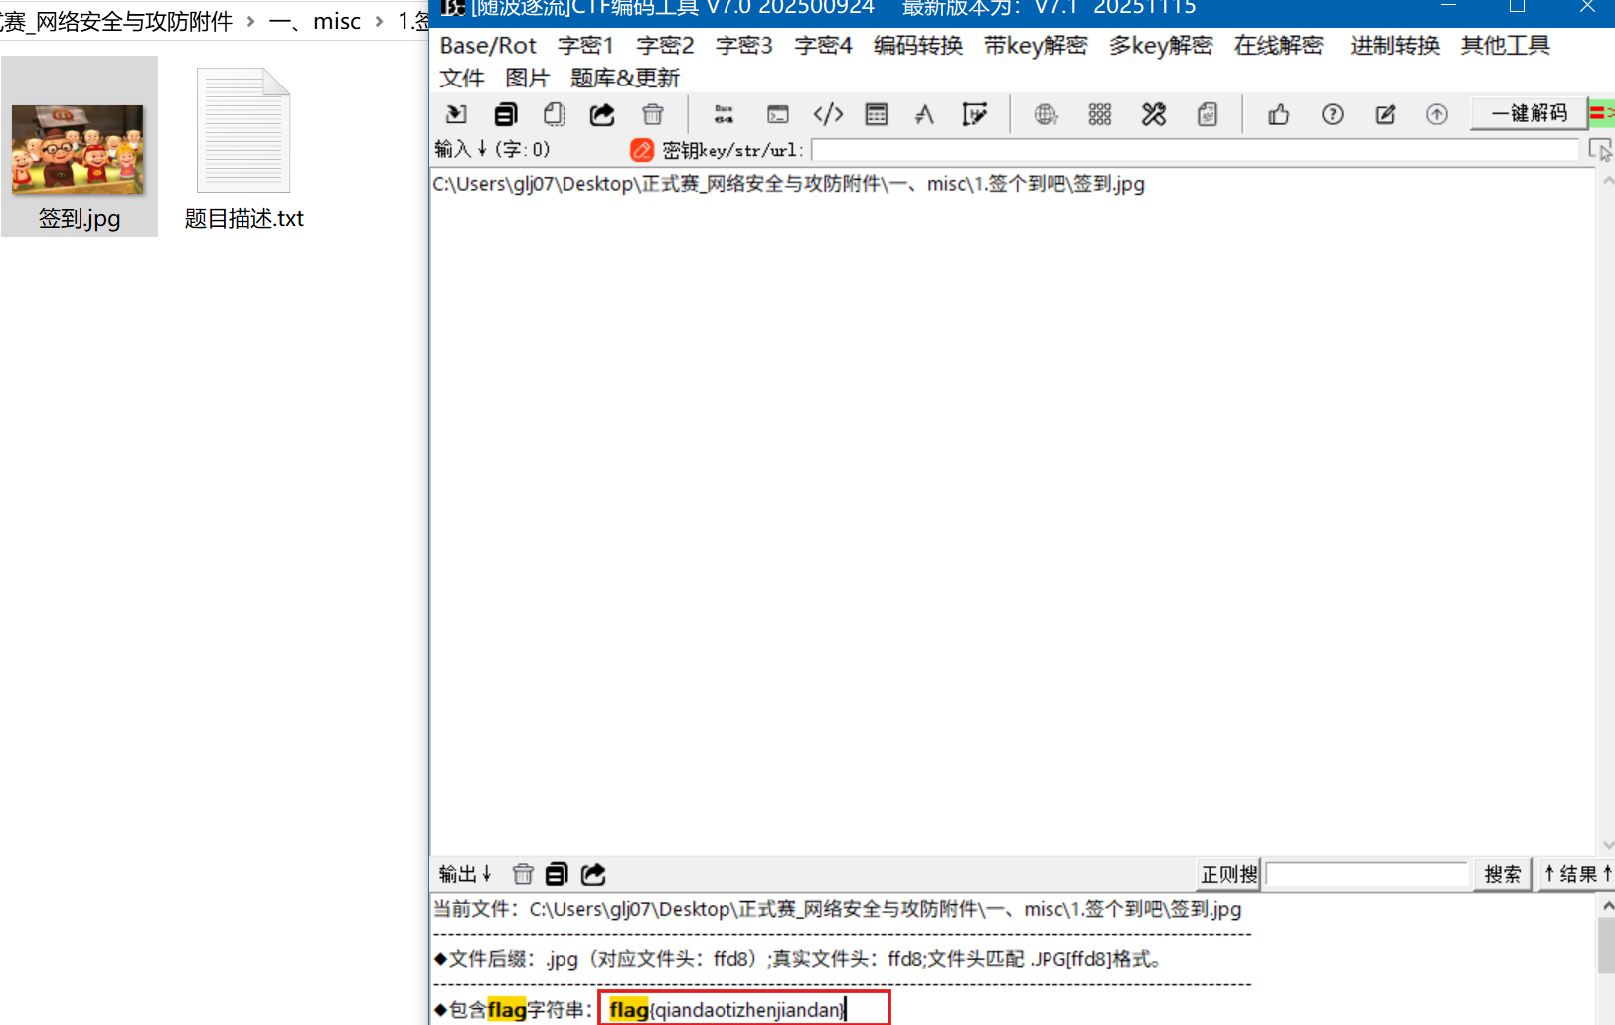1615x1025 pixels.
Task: Select the 签到.jpg thumbnail in the file explorer
Action: pos(79,147)
